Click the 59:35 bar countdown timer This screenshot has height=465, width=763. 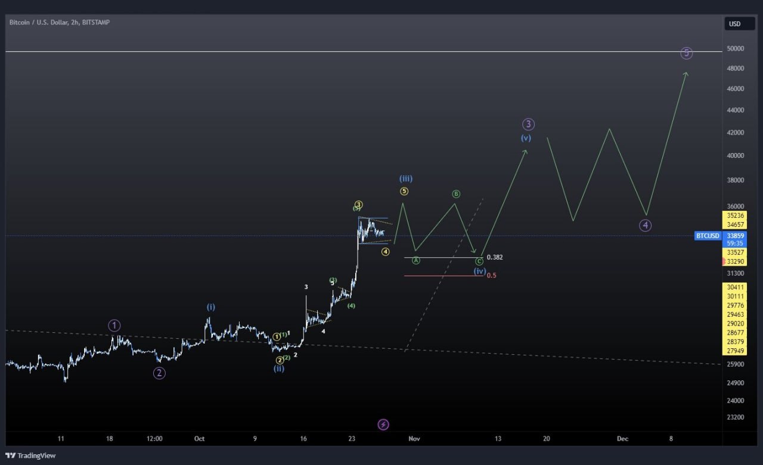point(735,243)
